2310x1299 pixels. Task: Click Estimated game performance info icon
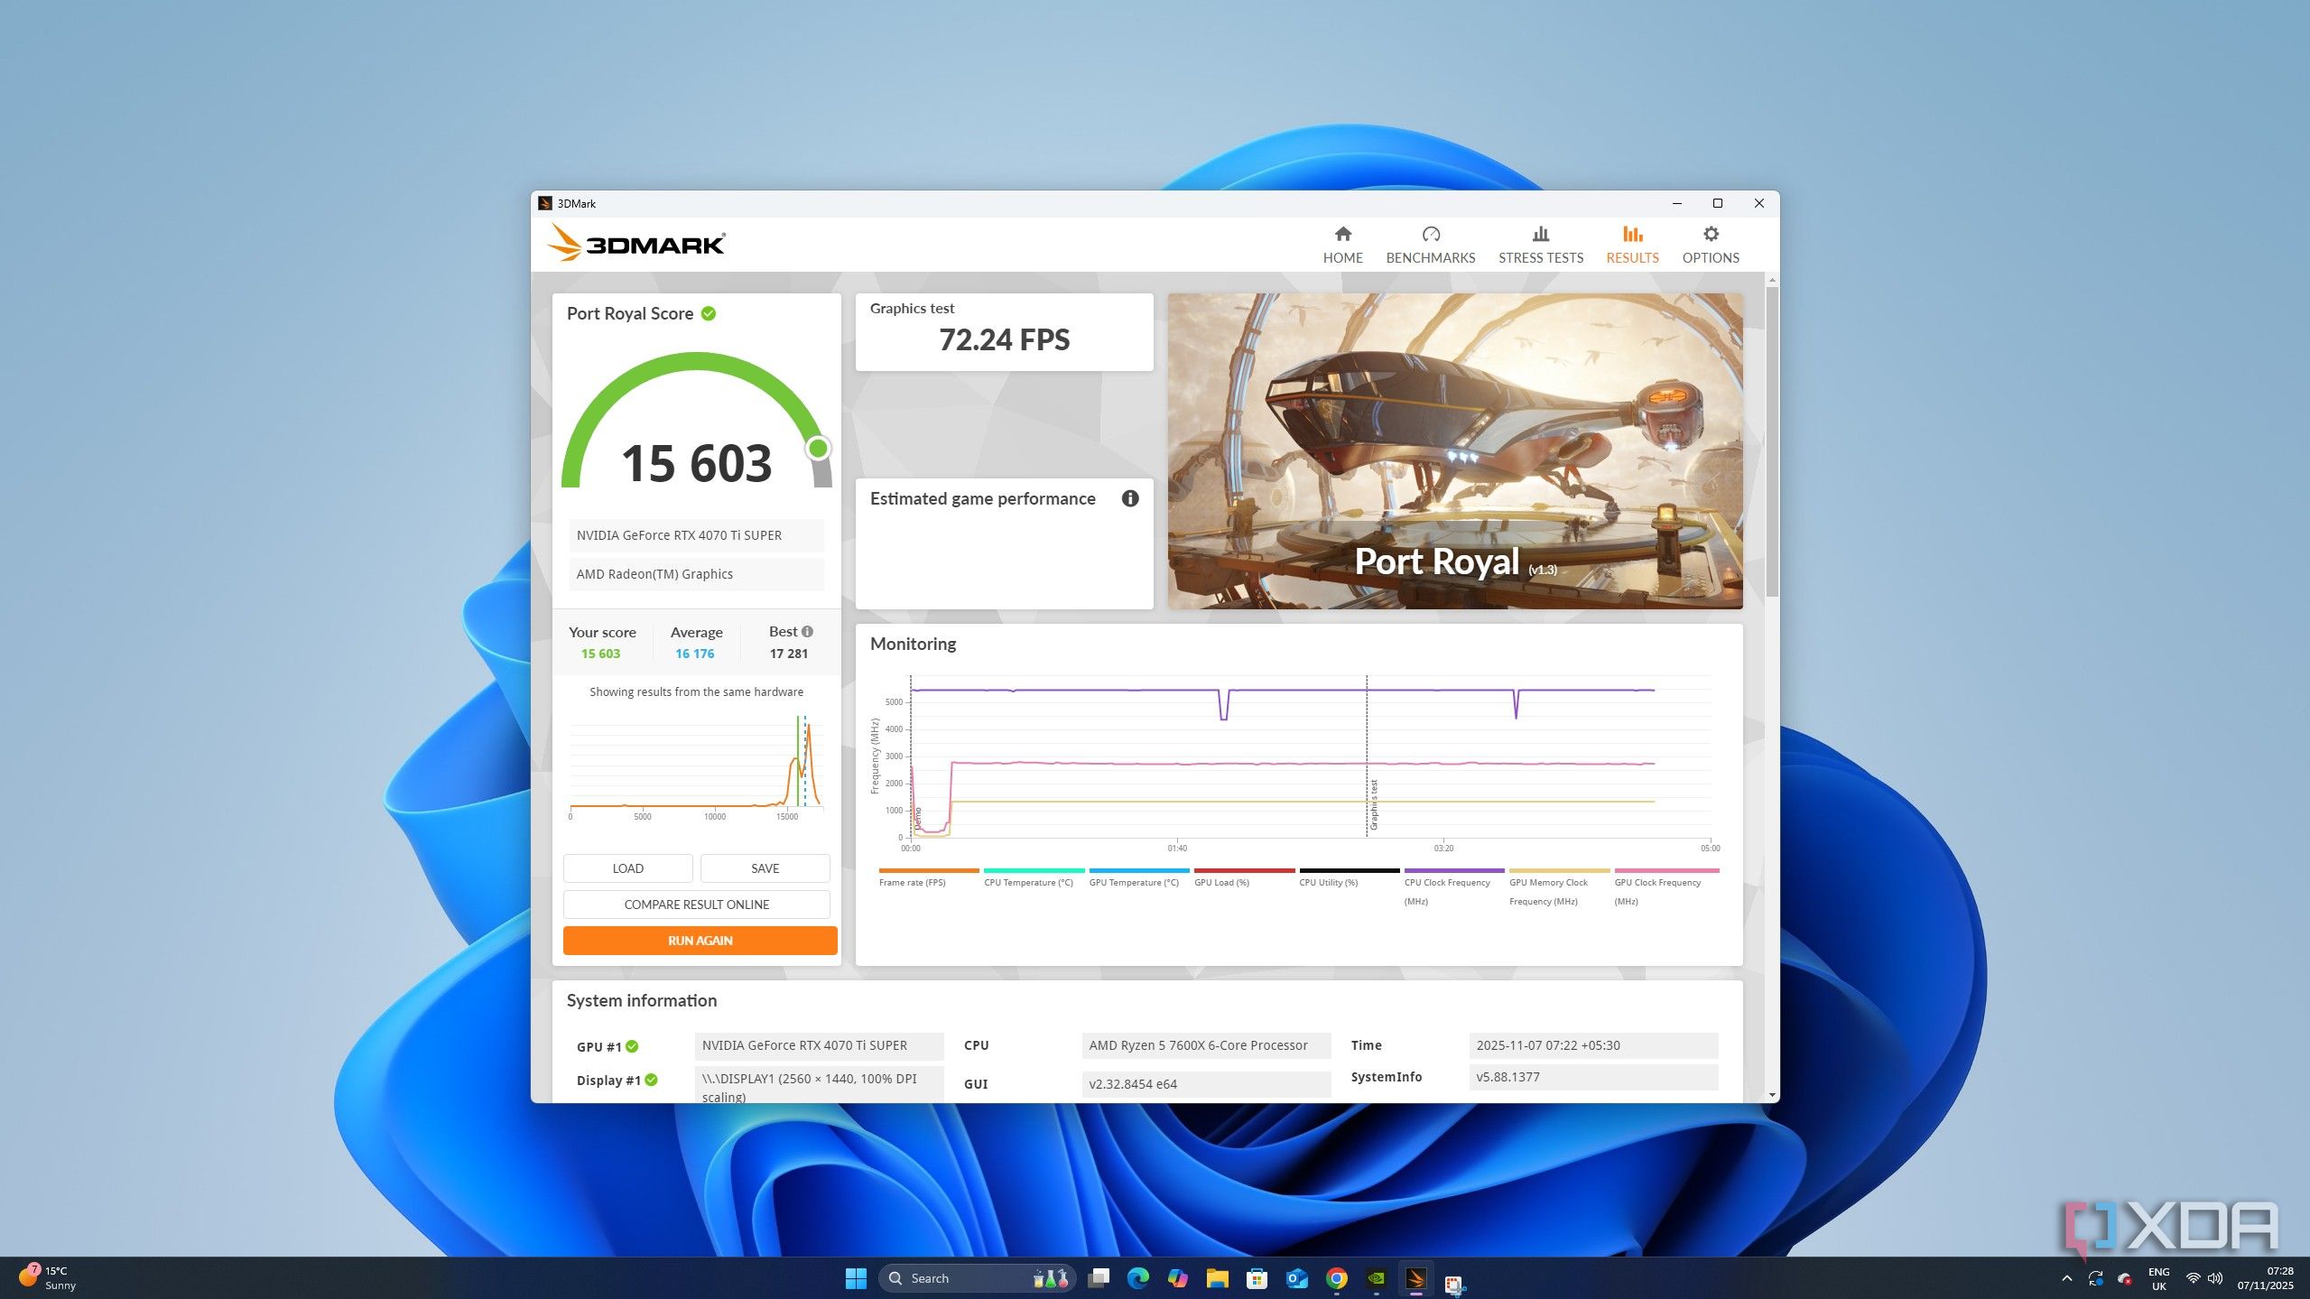click(x=1129, y=498)
